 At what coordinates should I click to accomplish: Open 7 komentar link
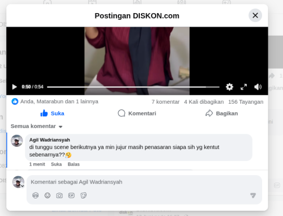click(165, 102)
